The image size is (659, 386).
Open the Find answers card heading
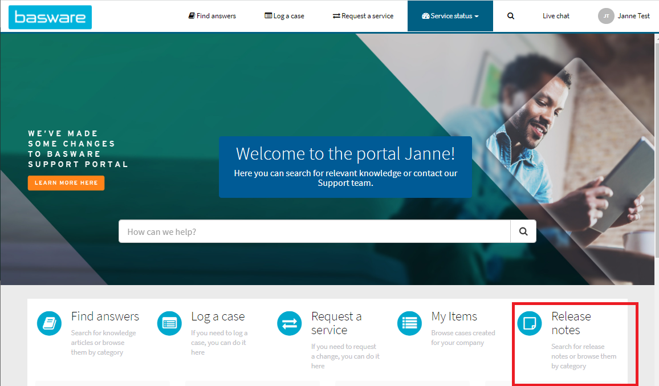(x=105, y=316)
